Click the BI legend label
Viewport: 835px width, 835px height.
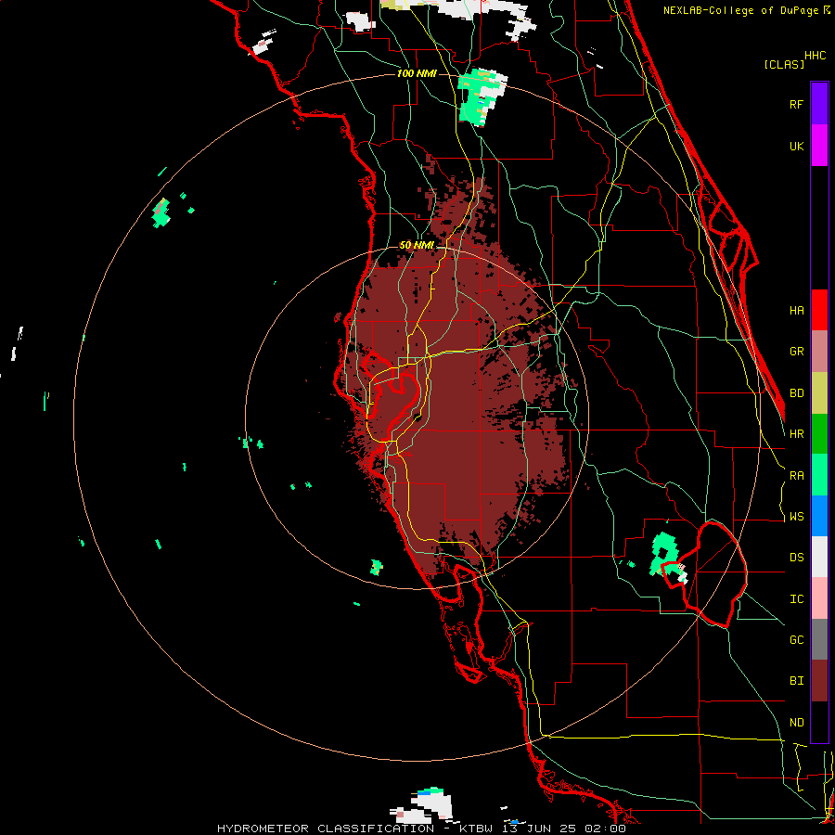[796, 681]
